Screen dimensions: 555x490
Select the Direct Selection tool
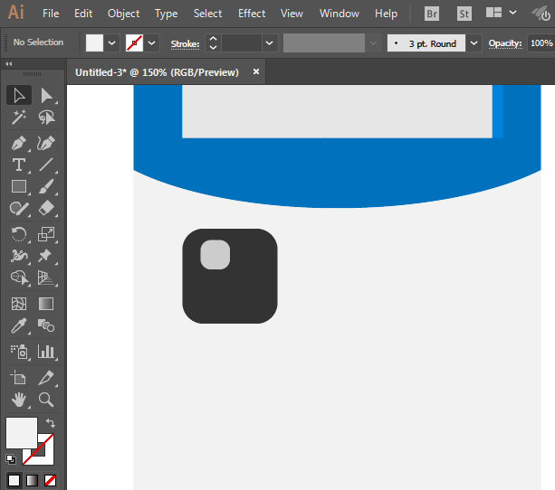[46, 95]
